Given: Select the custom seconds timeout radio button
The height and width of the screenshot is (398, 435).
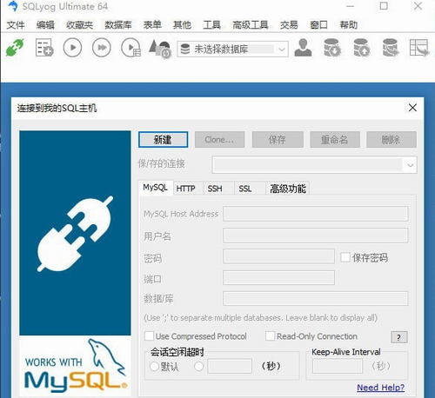Looking at the screenshot, I should (x=199, y=367).
